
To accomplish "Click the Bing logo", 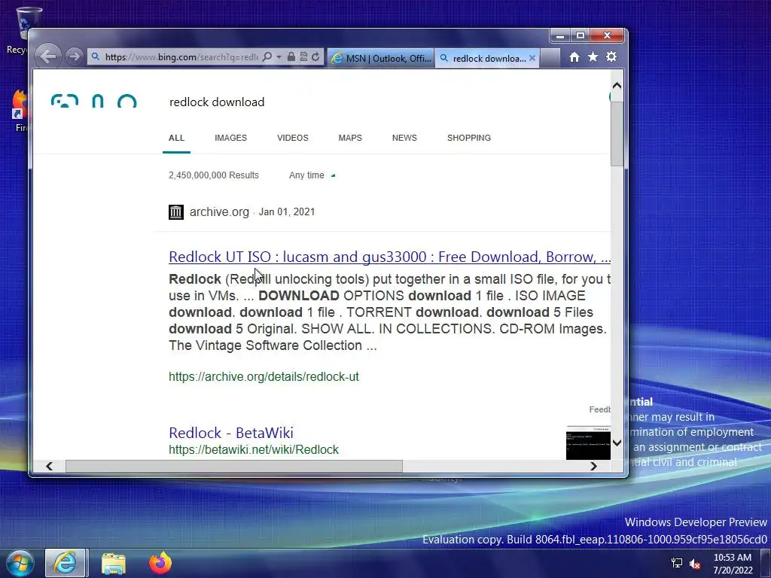I will pos(94,101).
